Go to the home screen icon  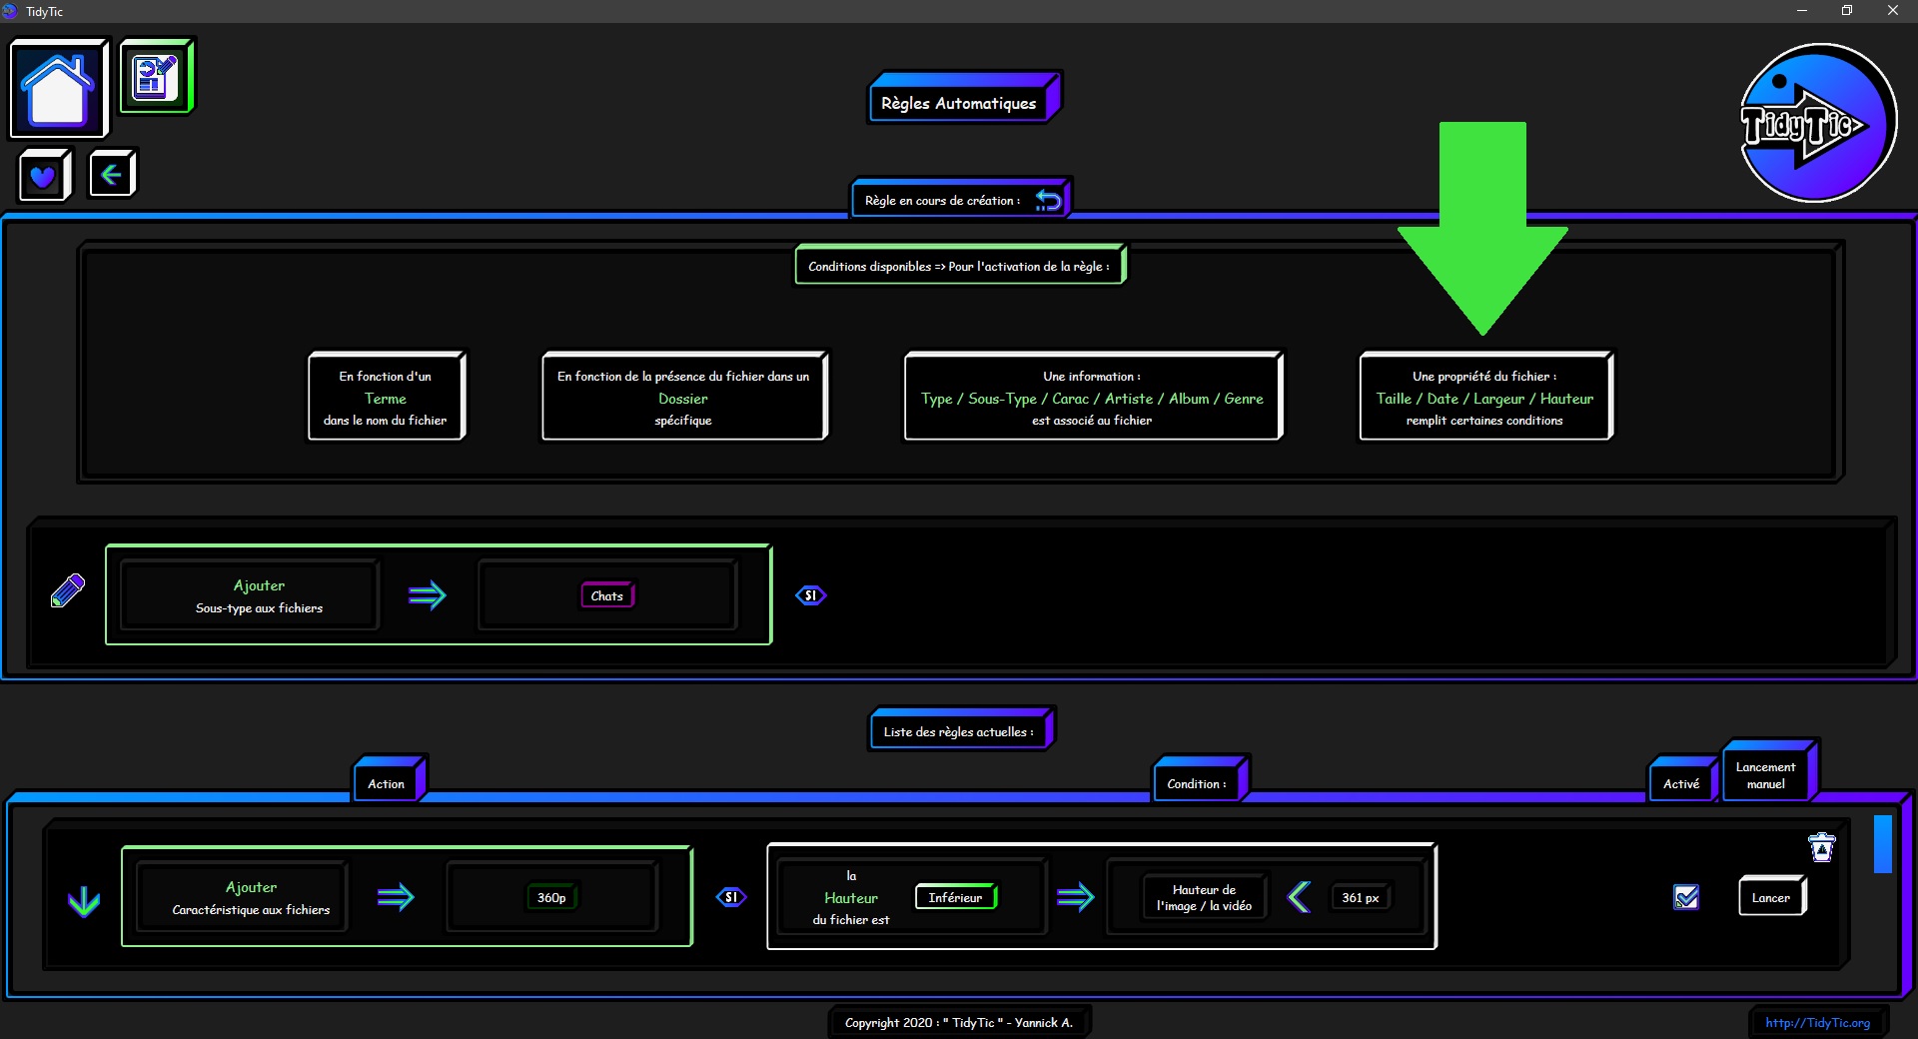[58, 89]
